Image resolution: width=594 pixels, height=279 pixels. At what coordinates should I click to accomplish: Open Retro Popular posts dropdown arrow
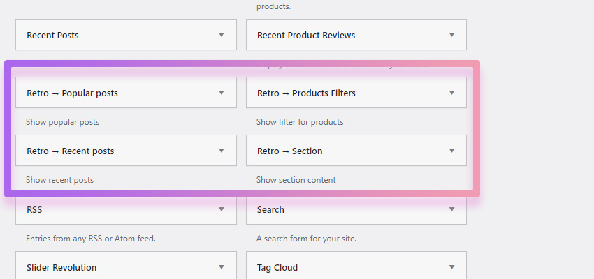pos(222,93)
